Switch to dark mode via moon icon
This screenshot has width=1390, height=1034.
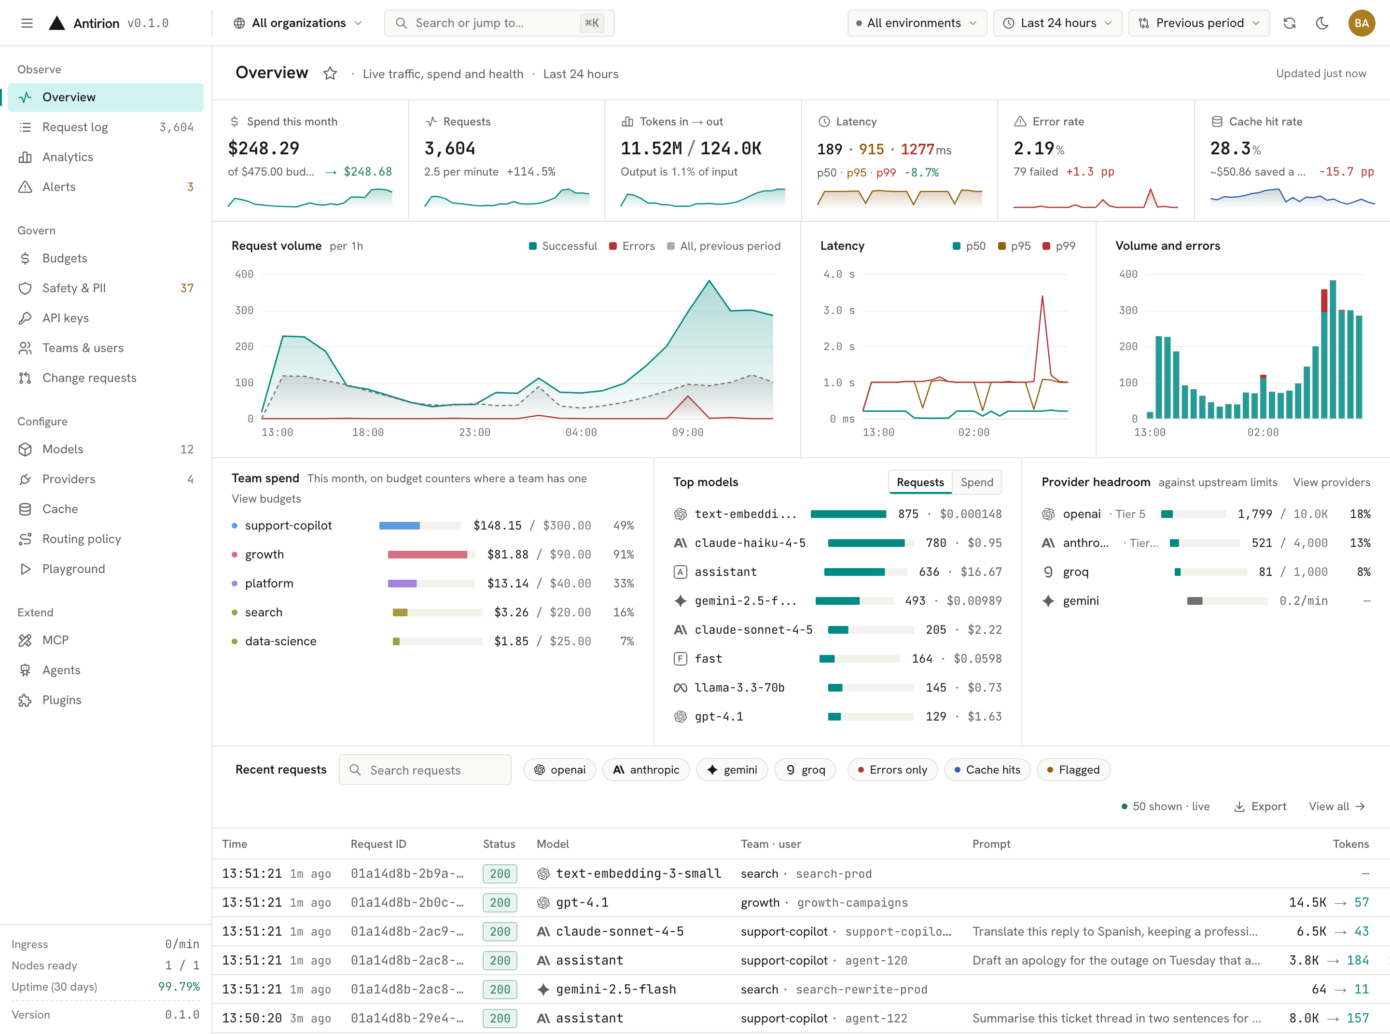pos(1322,23)
